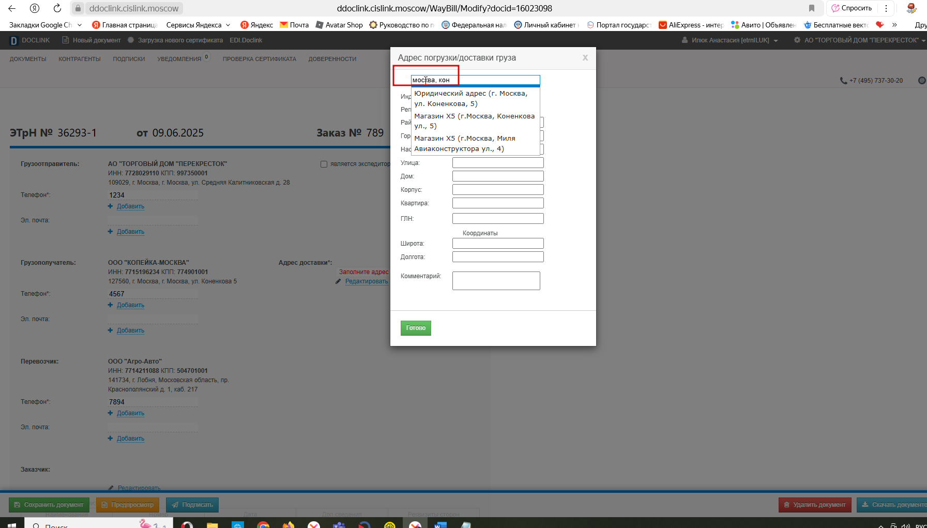Open the ДОВЕРЕННОСТИ menu
This screenshot has width=927, height=528.
click(x=332, y=59)
